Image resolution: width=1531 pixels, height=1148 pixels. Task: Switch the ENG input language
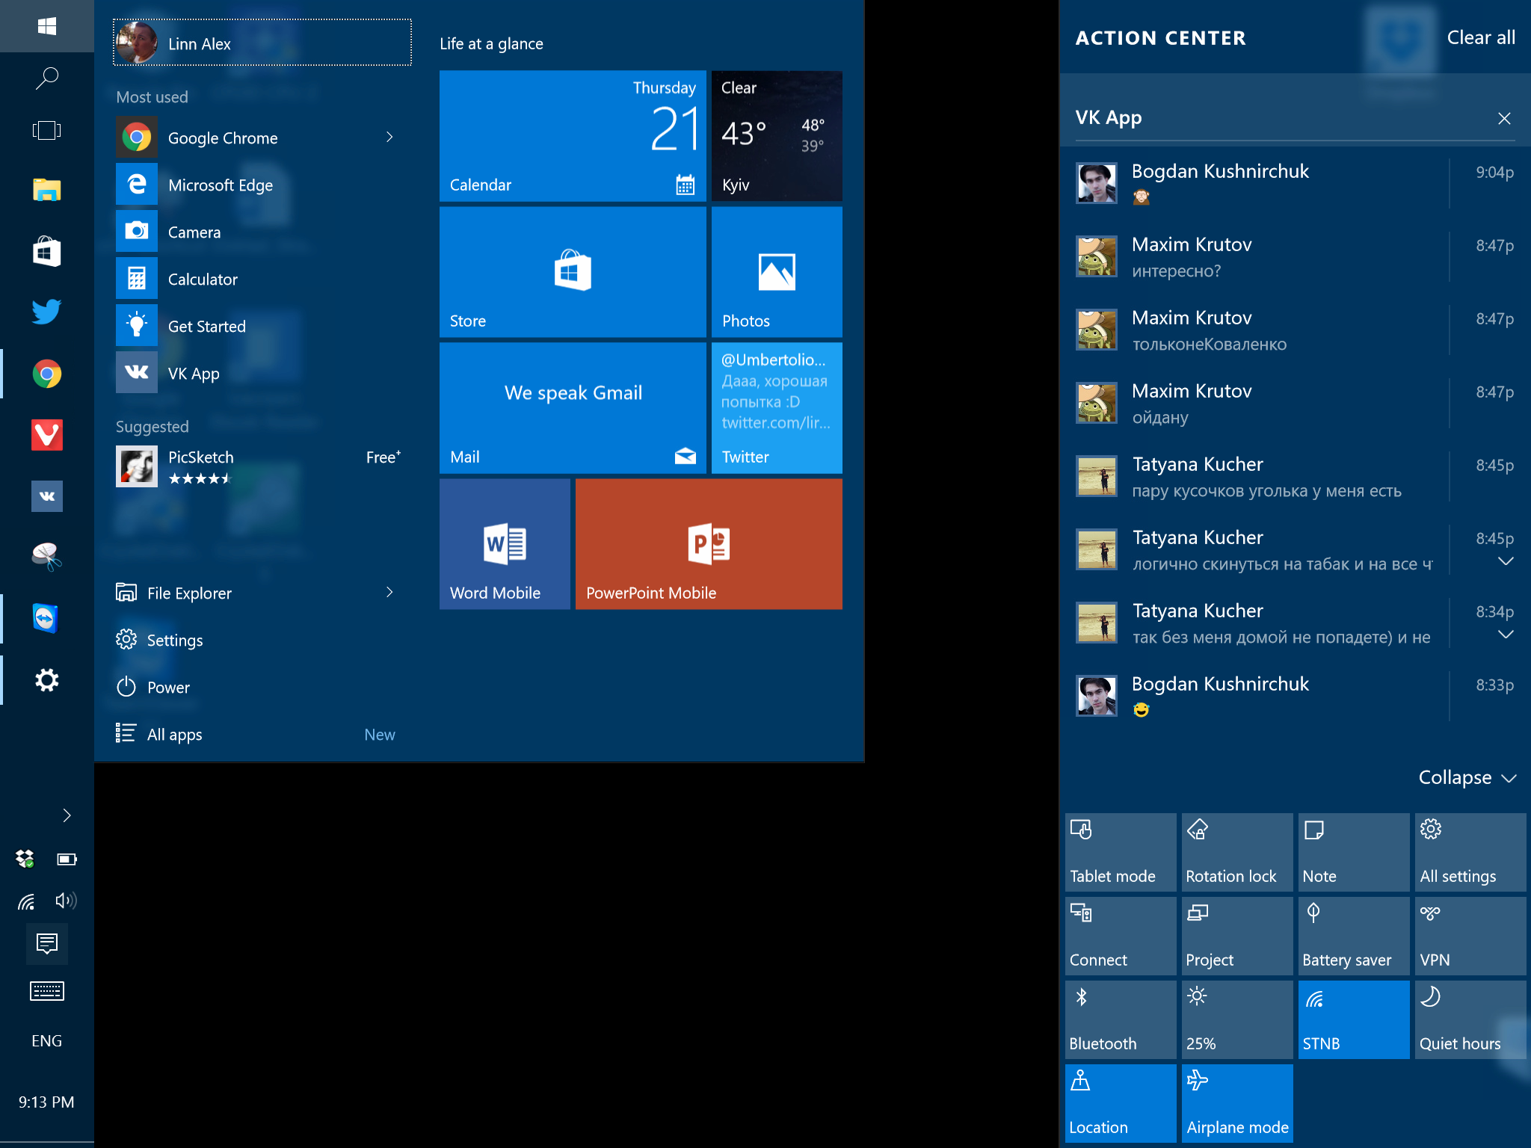point(46,1040)
